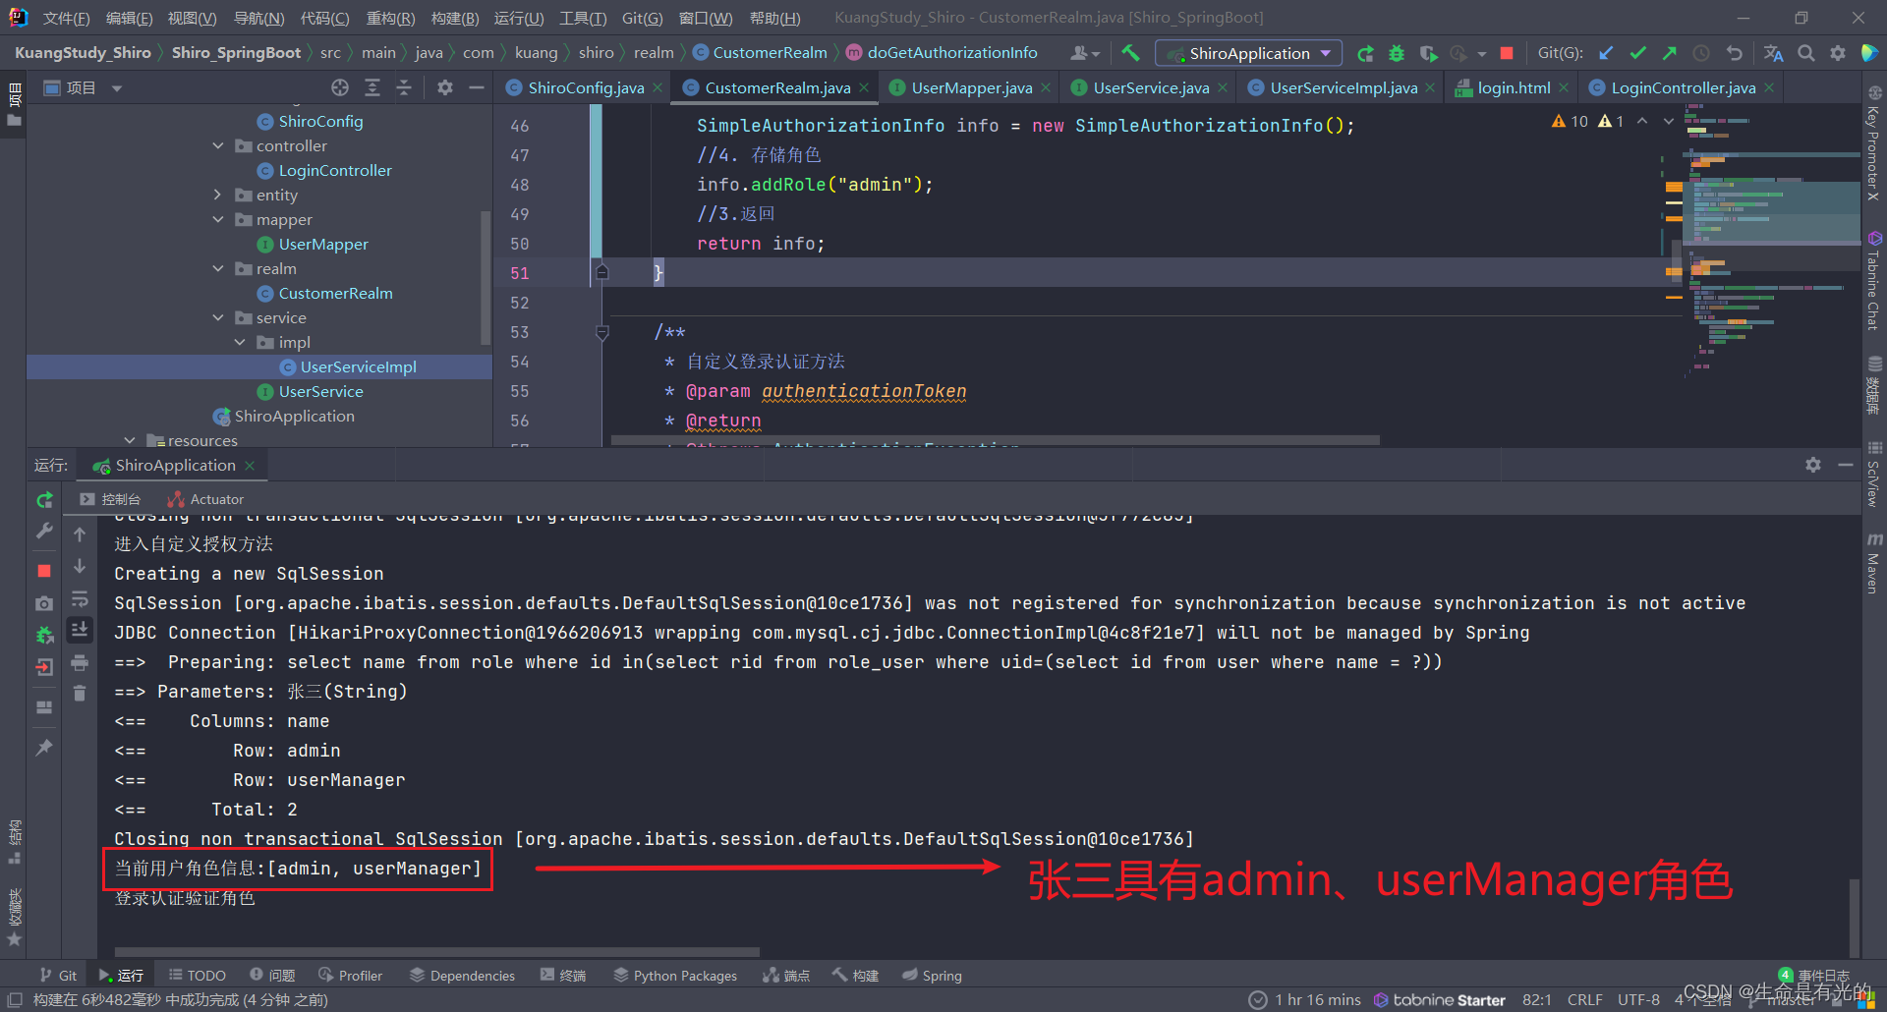
Task: Click the Git commit checkmark icon
Action: point(1637,53)
